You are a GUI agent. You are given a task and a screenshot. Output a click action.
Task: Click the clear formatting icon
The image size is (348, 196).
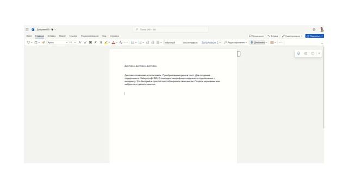[121, 42]
